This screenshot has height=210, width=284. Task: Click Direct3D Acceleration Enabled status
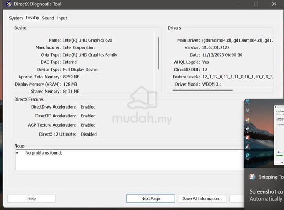[x=88, y=116]
